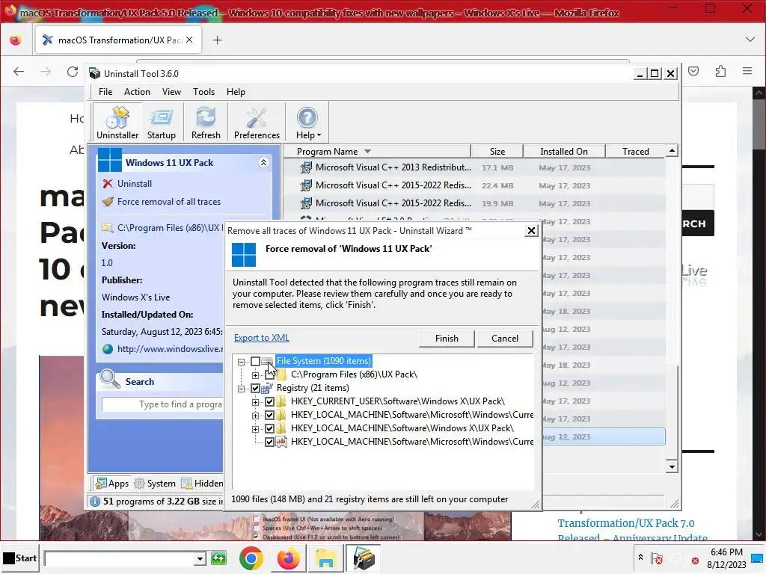The height and width of the screenshot is (574, 766).
Task: Select Registry (21 items) tree label
Action: pos(313,388)
